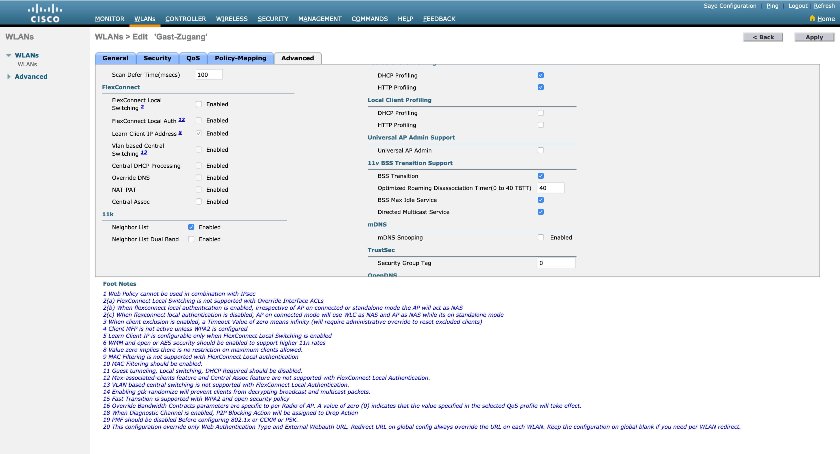Uncheck 11k Neighbor List checkbox
Screen dimensions: 840x454
[191, 227]
